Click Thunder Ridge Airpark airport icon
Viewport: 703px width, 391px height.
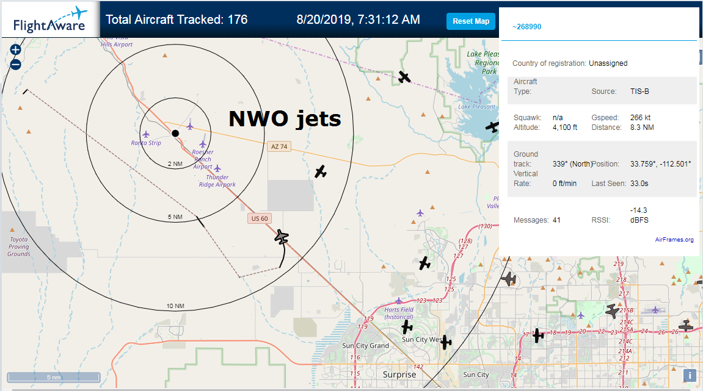[x=217, y=168]
